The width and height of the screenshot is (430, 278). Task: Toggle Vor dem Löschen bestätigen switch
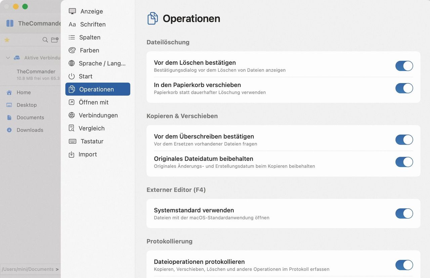[404, 66]
